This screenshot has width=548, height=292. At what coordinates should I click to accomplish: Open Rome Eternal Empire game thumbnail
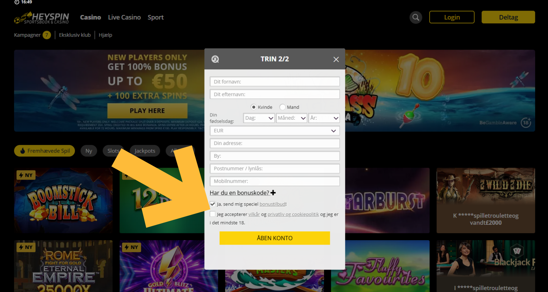[63, 266]
